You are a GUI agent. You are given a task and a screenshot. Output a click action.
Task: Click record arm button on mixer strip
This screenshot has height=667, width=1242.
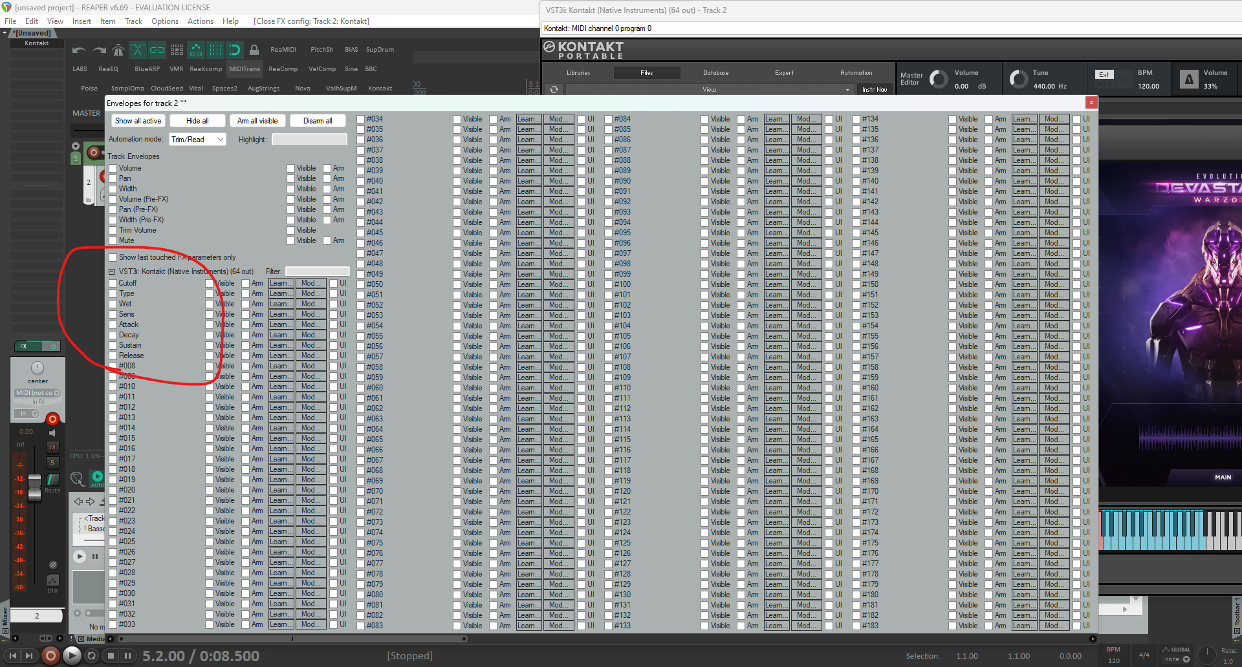tap(53, 419)
